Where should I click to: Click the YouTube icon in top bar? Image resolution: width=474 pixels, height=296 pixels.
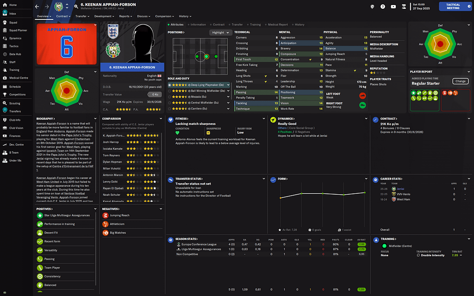[x=393, y=6]
